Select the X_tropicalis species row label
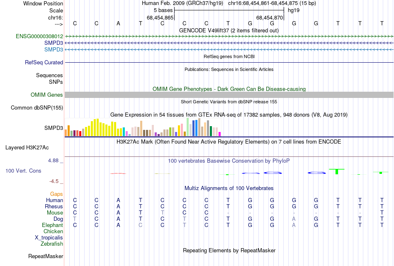The height and width of the screenshot is (266, 394). coord(49,238)
